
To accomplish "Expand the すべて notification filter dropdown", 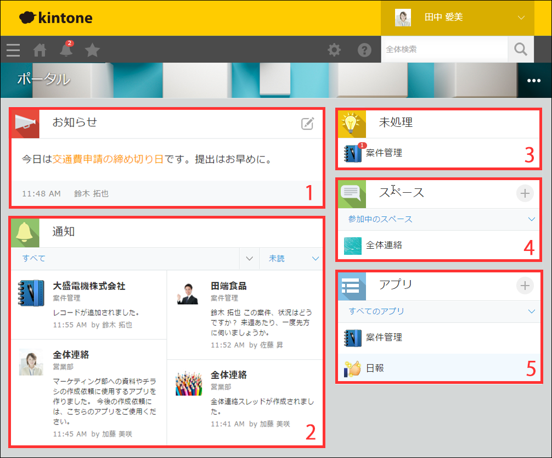I will tap(250, 258).
